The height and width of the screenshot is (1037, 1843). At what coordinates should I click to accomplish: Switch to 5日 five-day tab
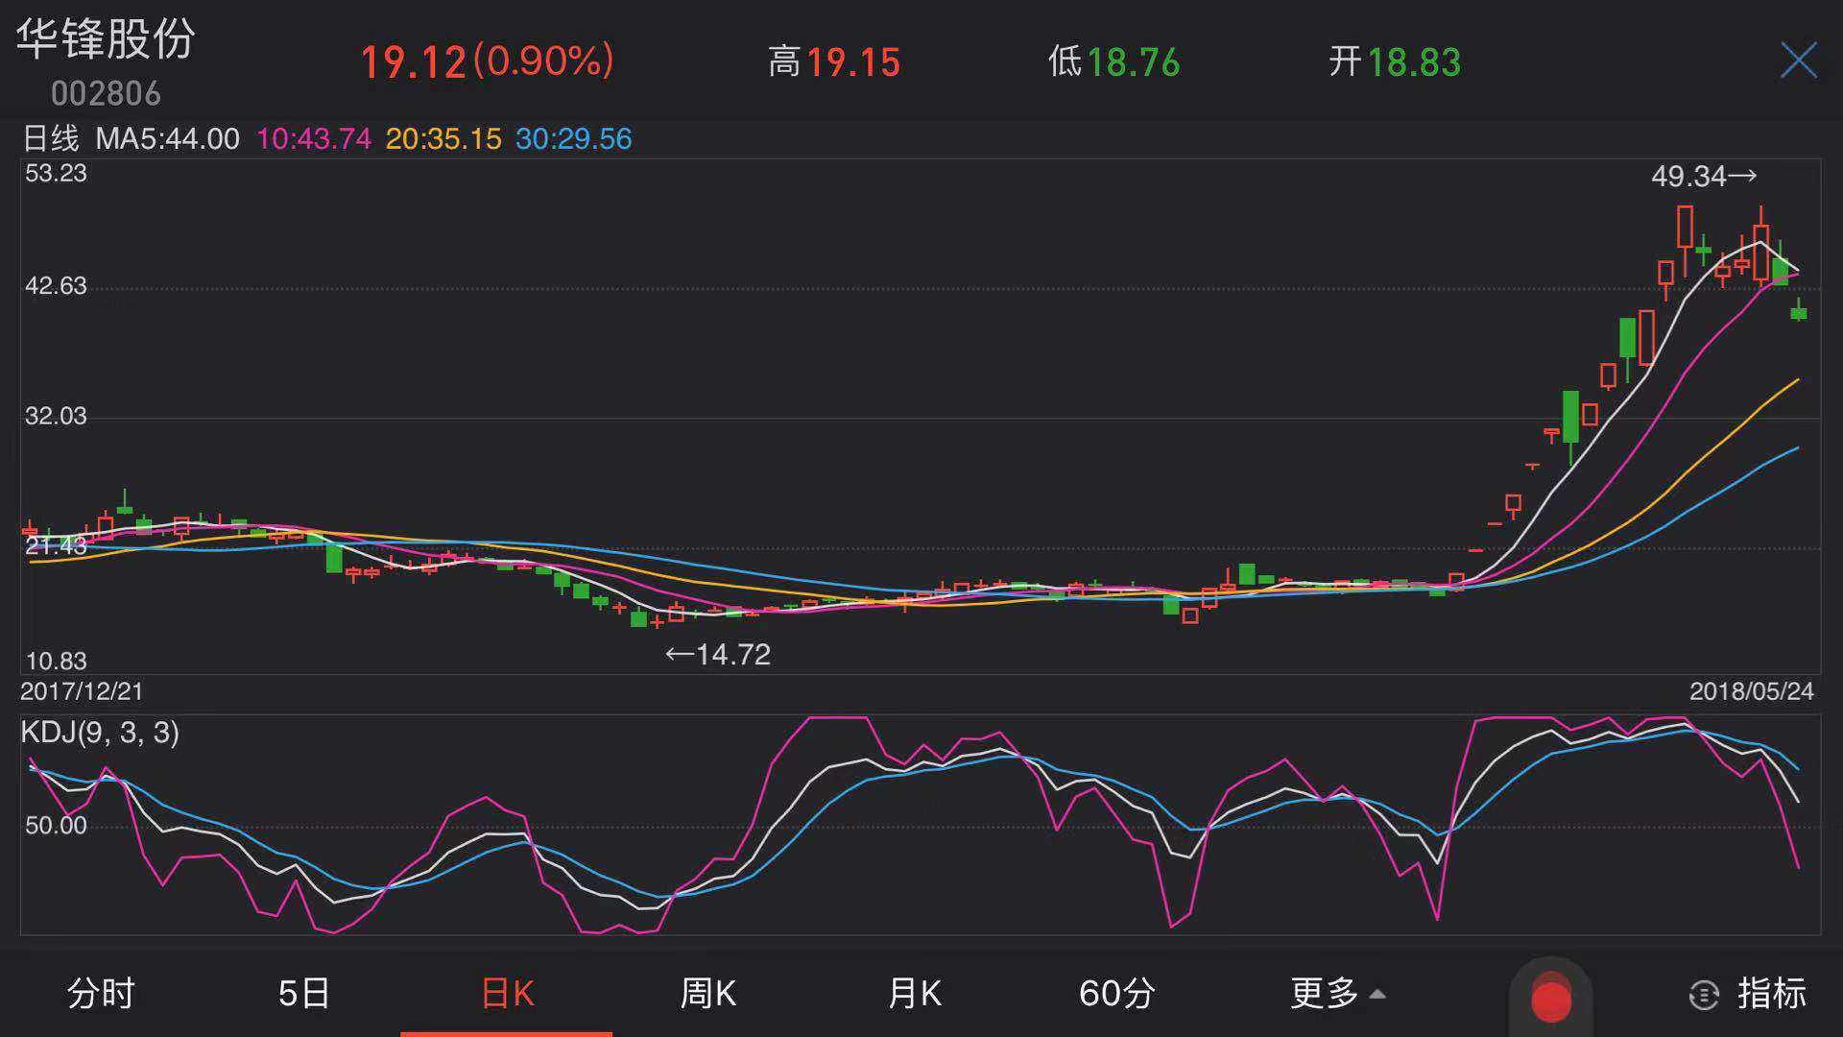pos(303,993)
